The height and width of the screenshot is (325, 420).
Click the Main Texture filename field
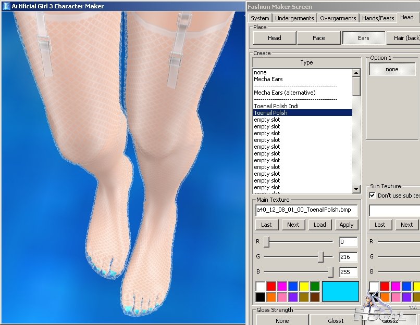pyautogui.click(x=306, y=210)
